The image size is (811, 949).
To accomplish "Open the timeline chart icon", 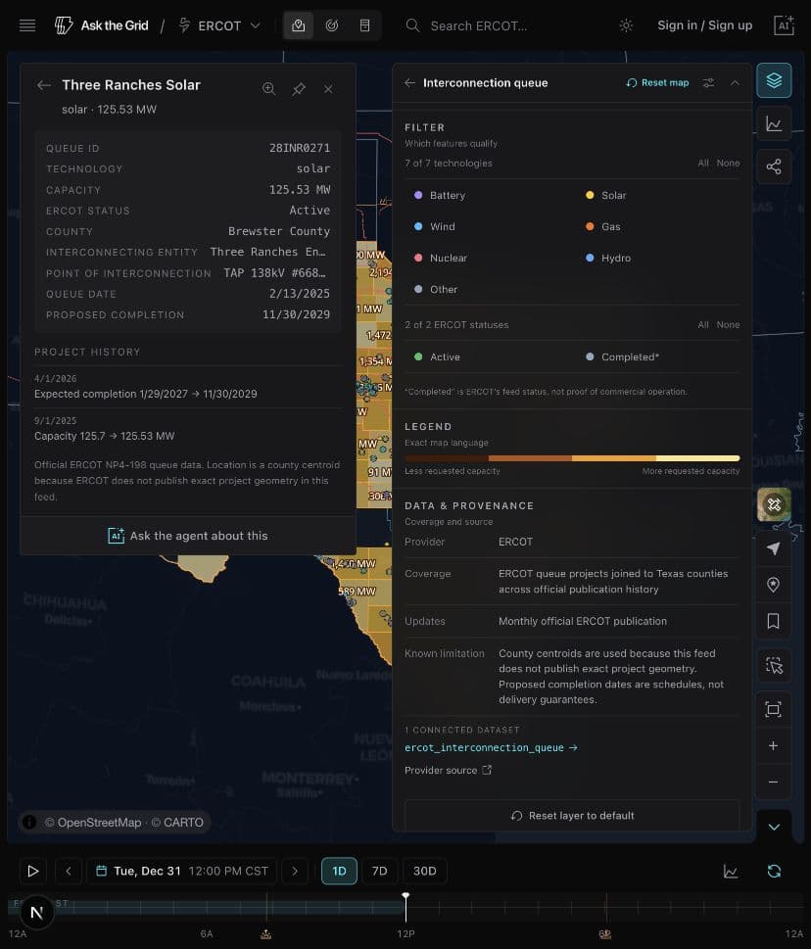I will click(x=731, y=871).
